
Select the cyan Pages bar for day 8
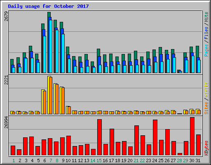[x=57, y=51]
